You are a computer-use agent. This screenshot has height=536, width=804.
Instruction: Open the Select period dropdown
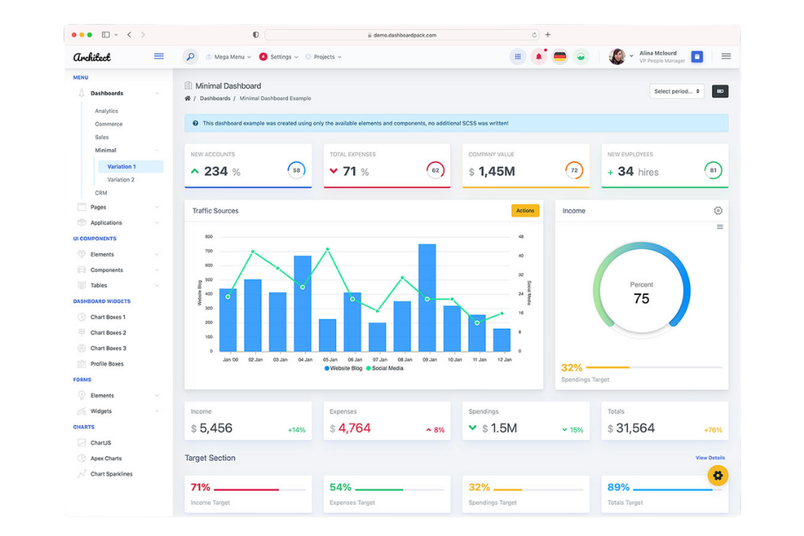tap(677, 91)
